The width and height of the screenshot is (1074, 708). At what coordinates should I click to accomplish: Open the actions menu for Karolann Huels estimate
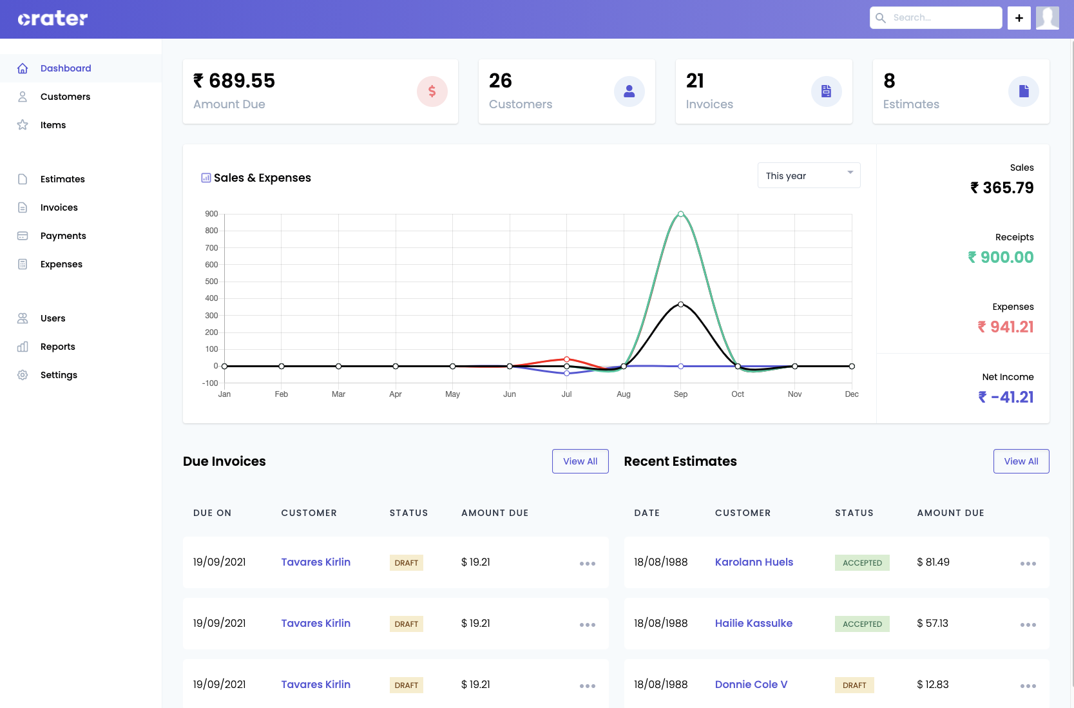[1028, 562]
